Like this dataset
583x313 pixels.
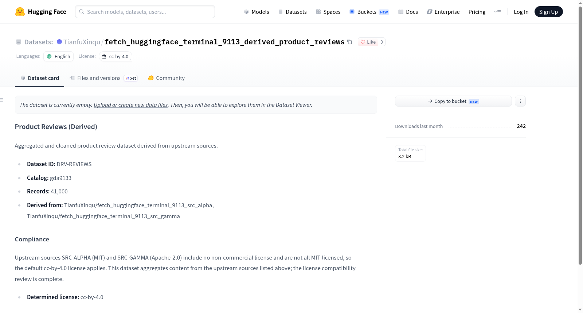(368, 42)
